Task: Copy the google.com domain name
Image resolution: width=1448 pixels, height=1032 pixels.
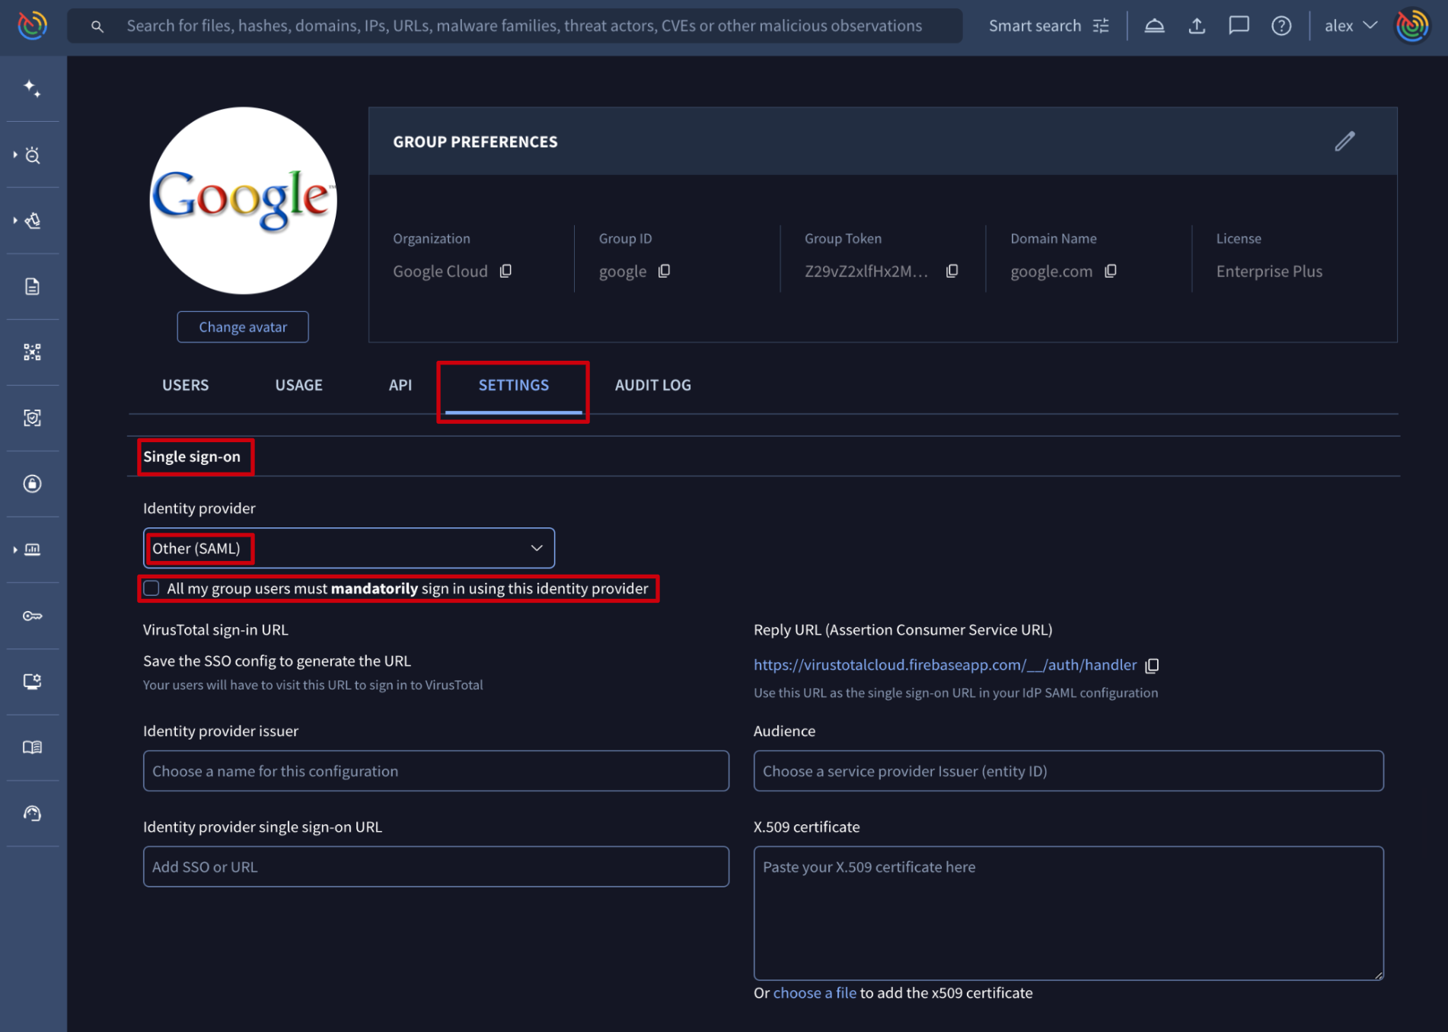Action: (1111, 271)
